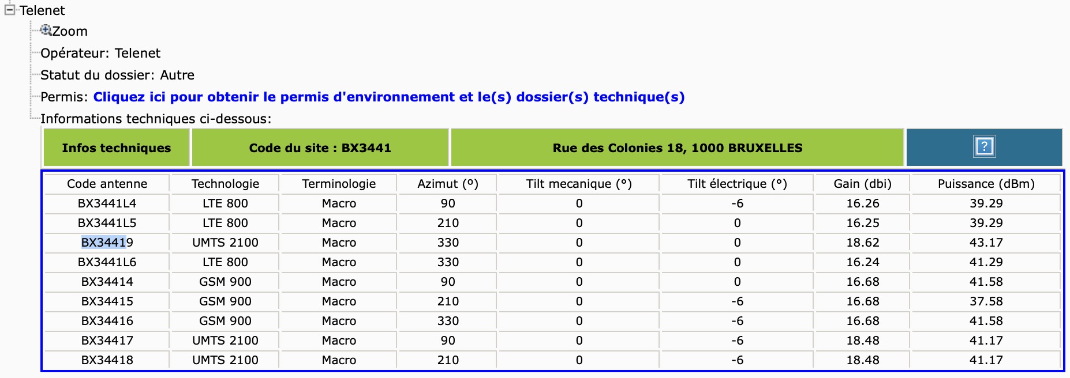1070x378 pixels.
Task: Click tilt électrique -6 in BX34416 row
Action: coord(737,321)
